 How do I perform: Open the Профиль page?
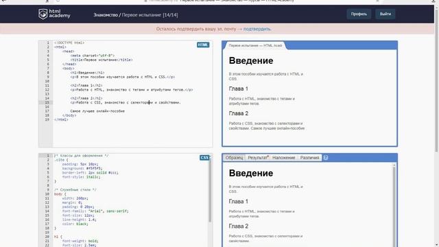(x=359, y=14)
